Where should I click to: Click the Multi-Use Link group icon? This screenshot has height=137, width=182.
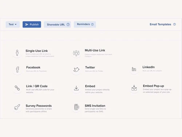[x=76, y=53]
